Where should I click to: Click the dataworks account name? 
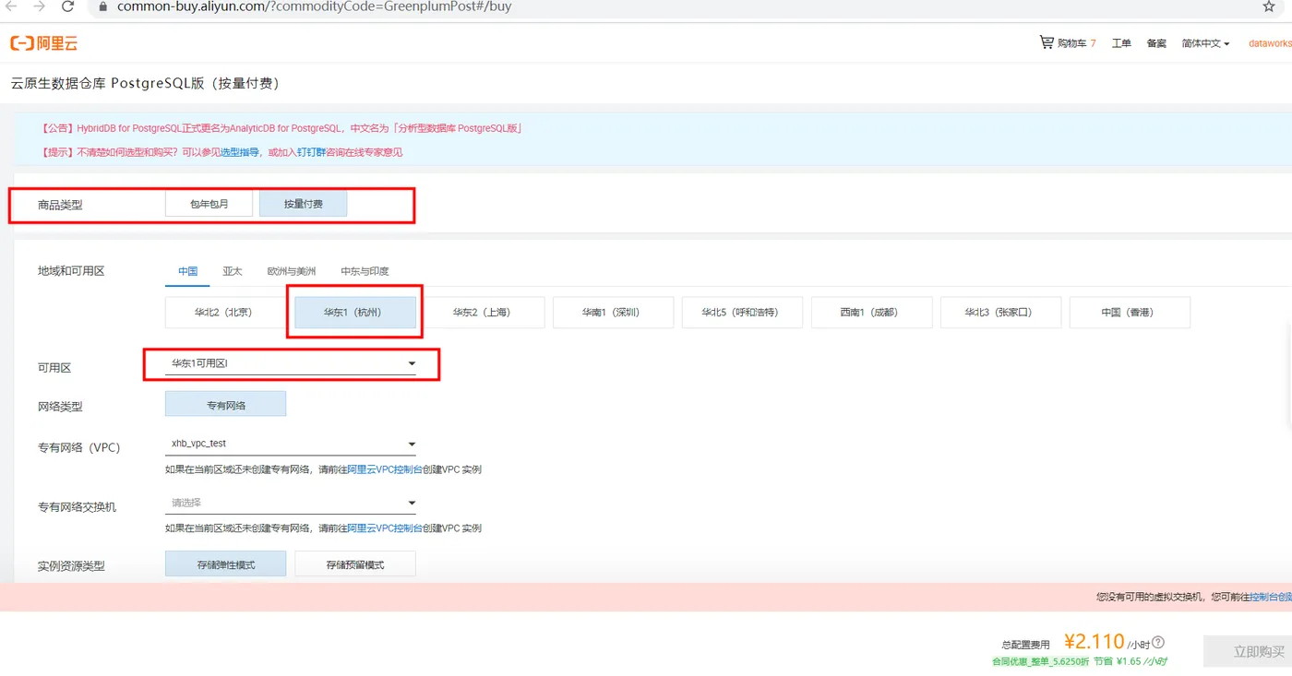(1270, 43)
